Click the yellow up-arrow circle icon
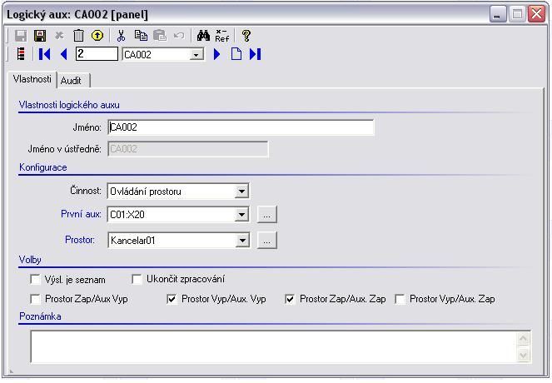Viewport: 552px width, 383px height. (97, 36)
